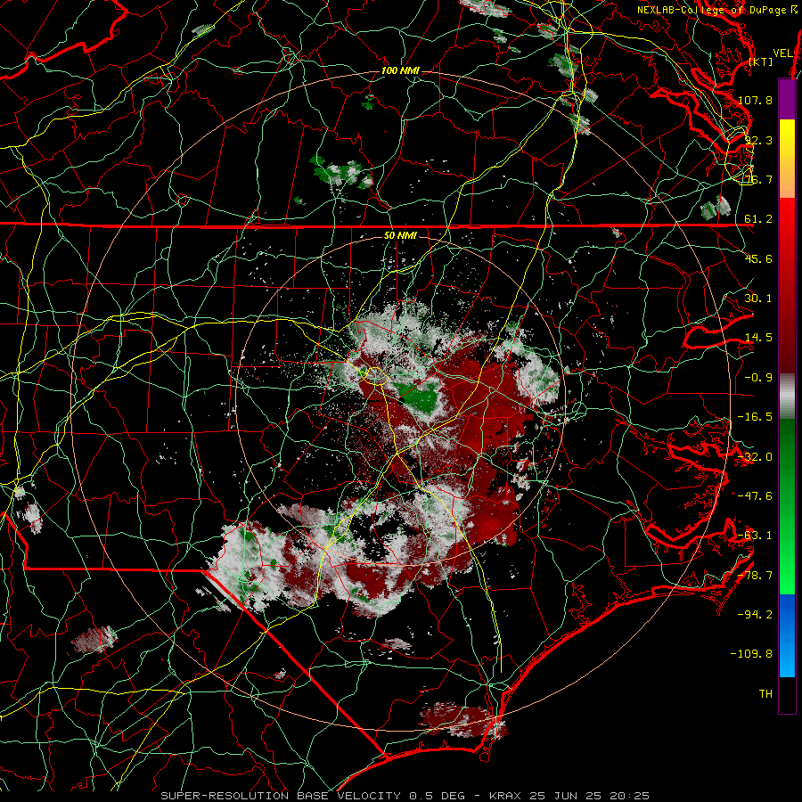Click the blue segment of the color bar
Screen dimensions: 802x802
(x=787, y=635)
